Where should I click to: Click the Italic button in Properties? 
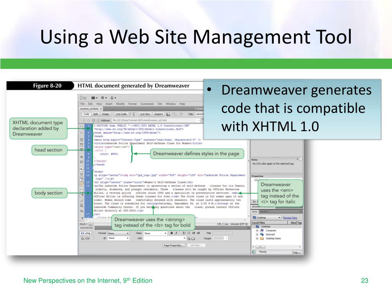pos(176,233)
